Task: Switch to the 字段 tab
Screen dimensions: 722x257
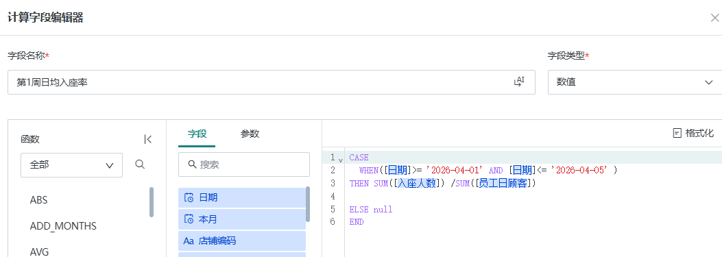Action: (197, 134)
